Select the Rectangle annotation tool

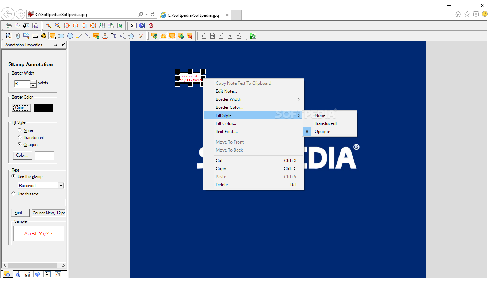click(x=61, y=36)
